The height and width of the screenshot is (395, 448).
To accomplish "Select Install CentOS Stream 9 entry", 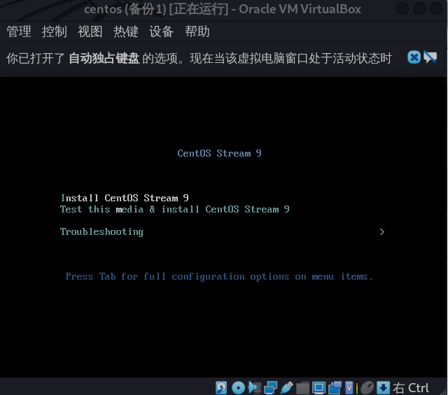I will 125,198.
